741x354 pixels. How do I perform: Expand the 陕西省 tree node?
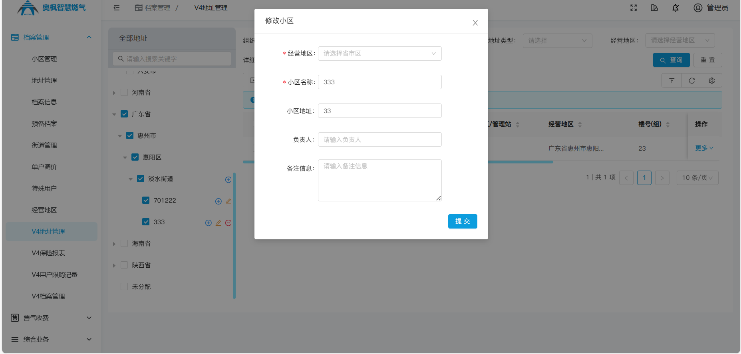(114, 265)
